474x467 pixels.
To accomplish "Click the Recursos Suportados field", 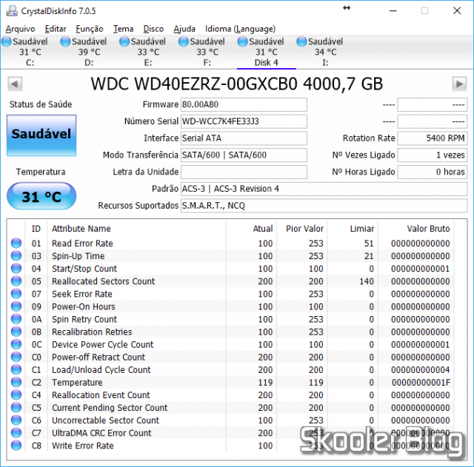I will click(x=324, y=206).
